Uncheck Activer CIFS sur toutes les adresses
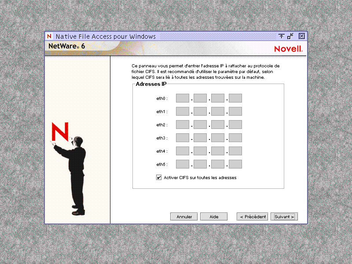The image size is (352, 264). 159,178
